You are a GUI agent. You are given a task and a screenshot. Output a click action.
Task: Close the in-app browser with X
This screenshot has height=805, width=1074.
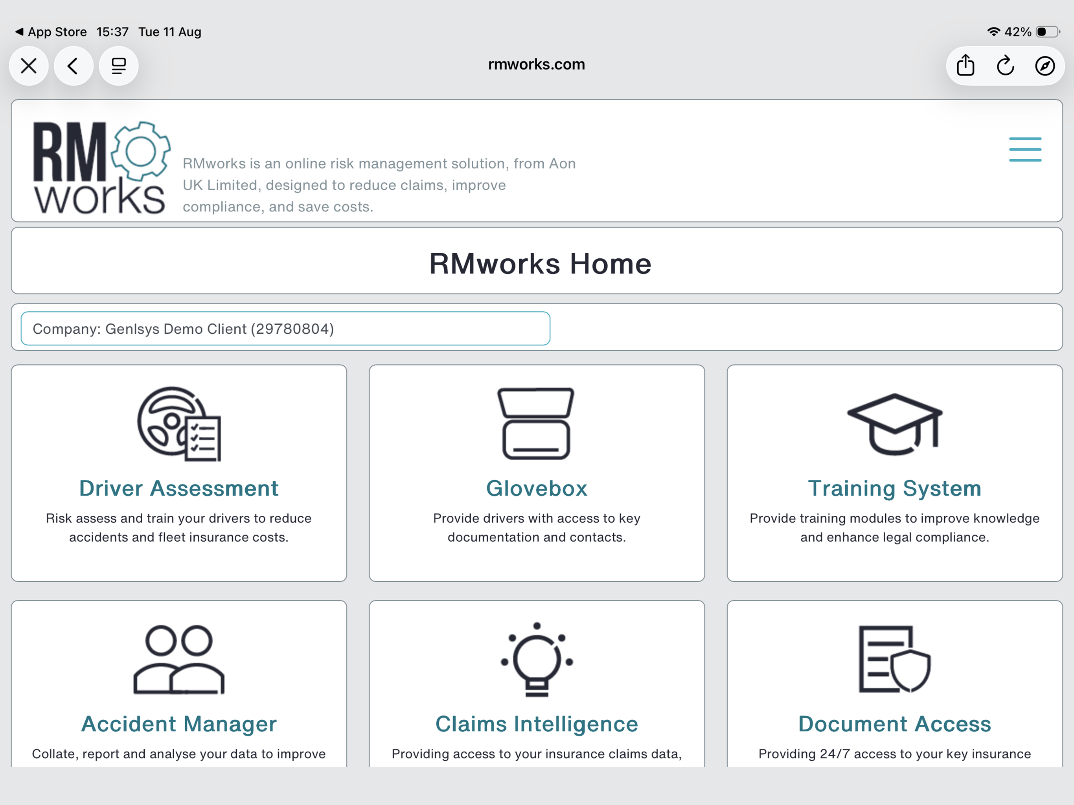(29, 66)
